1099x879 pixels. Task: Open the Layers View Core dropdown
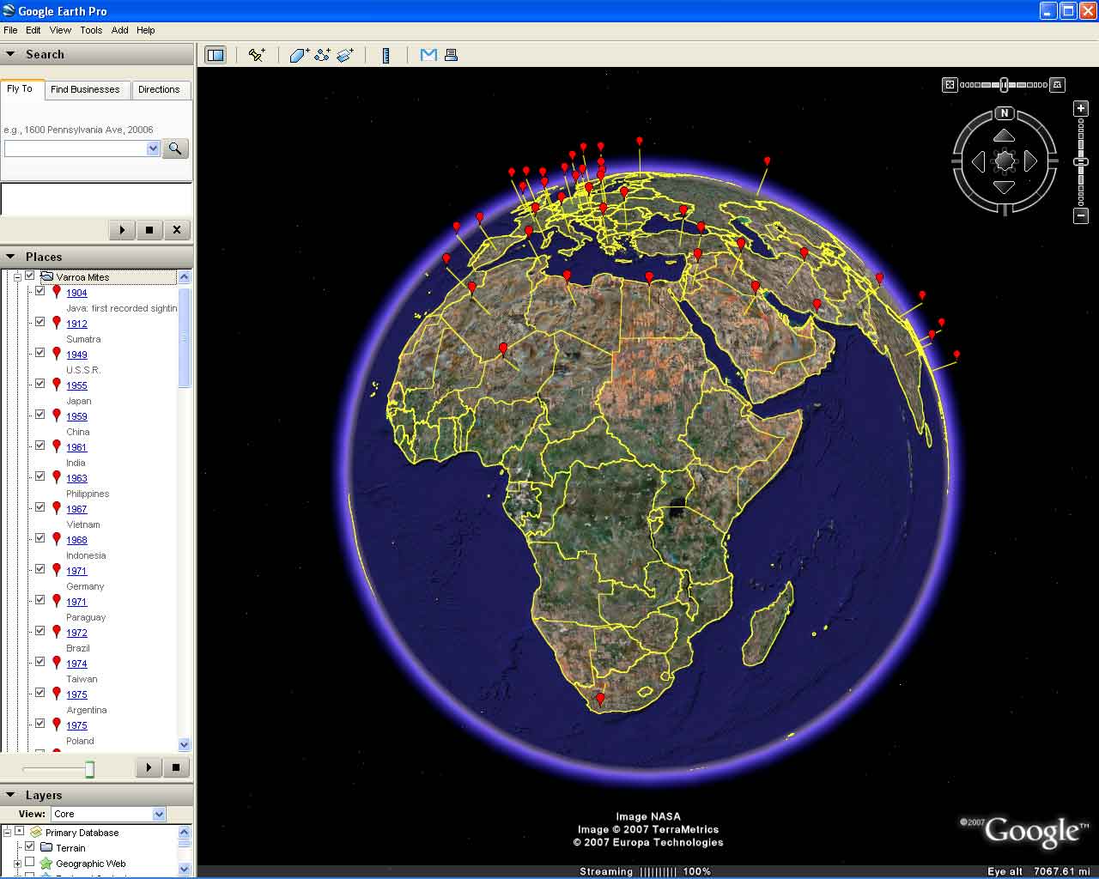pyautogui.click(x=158, y=814)
